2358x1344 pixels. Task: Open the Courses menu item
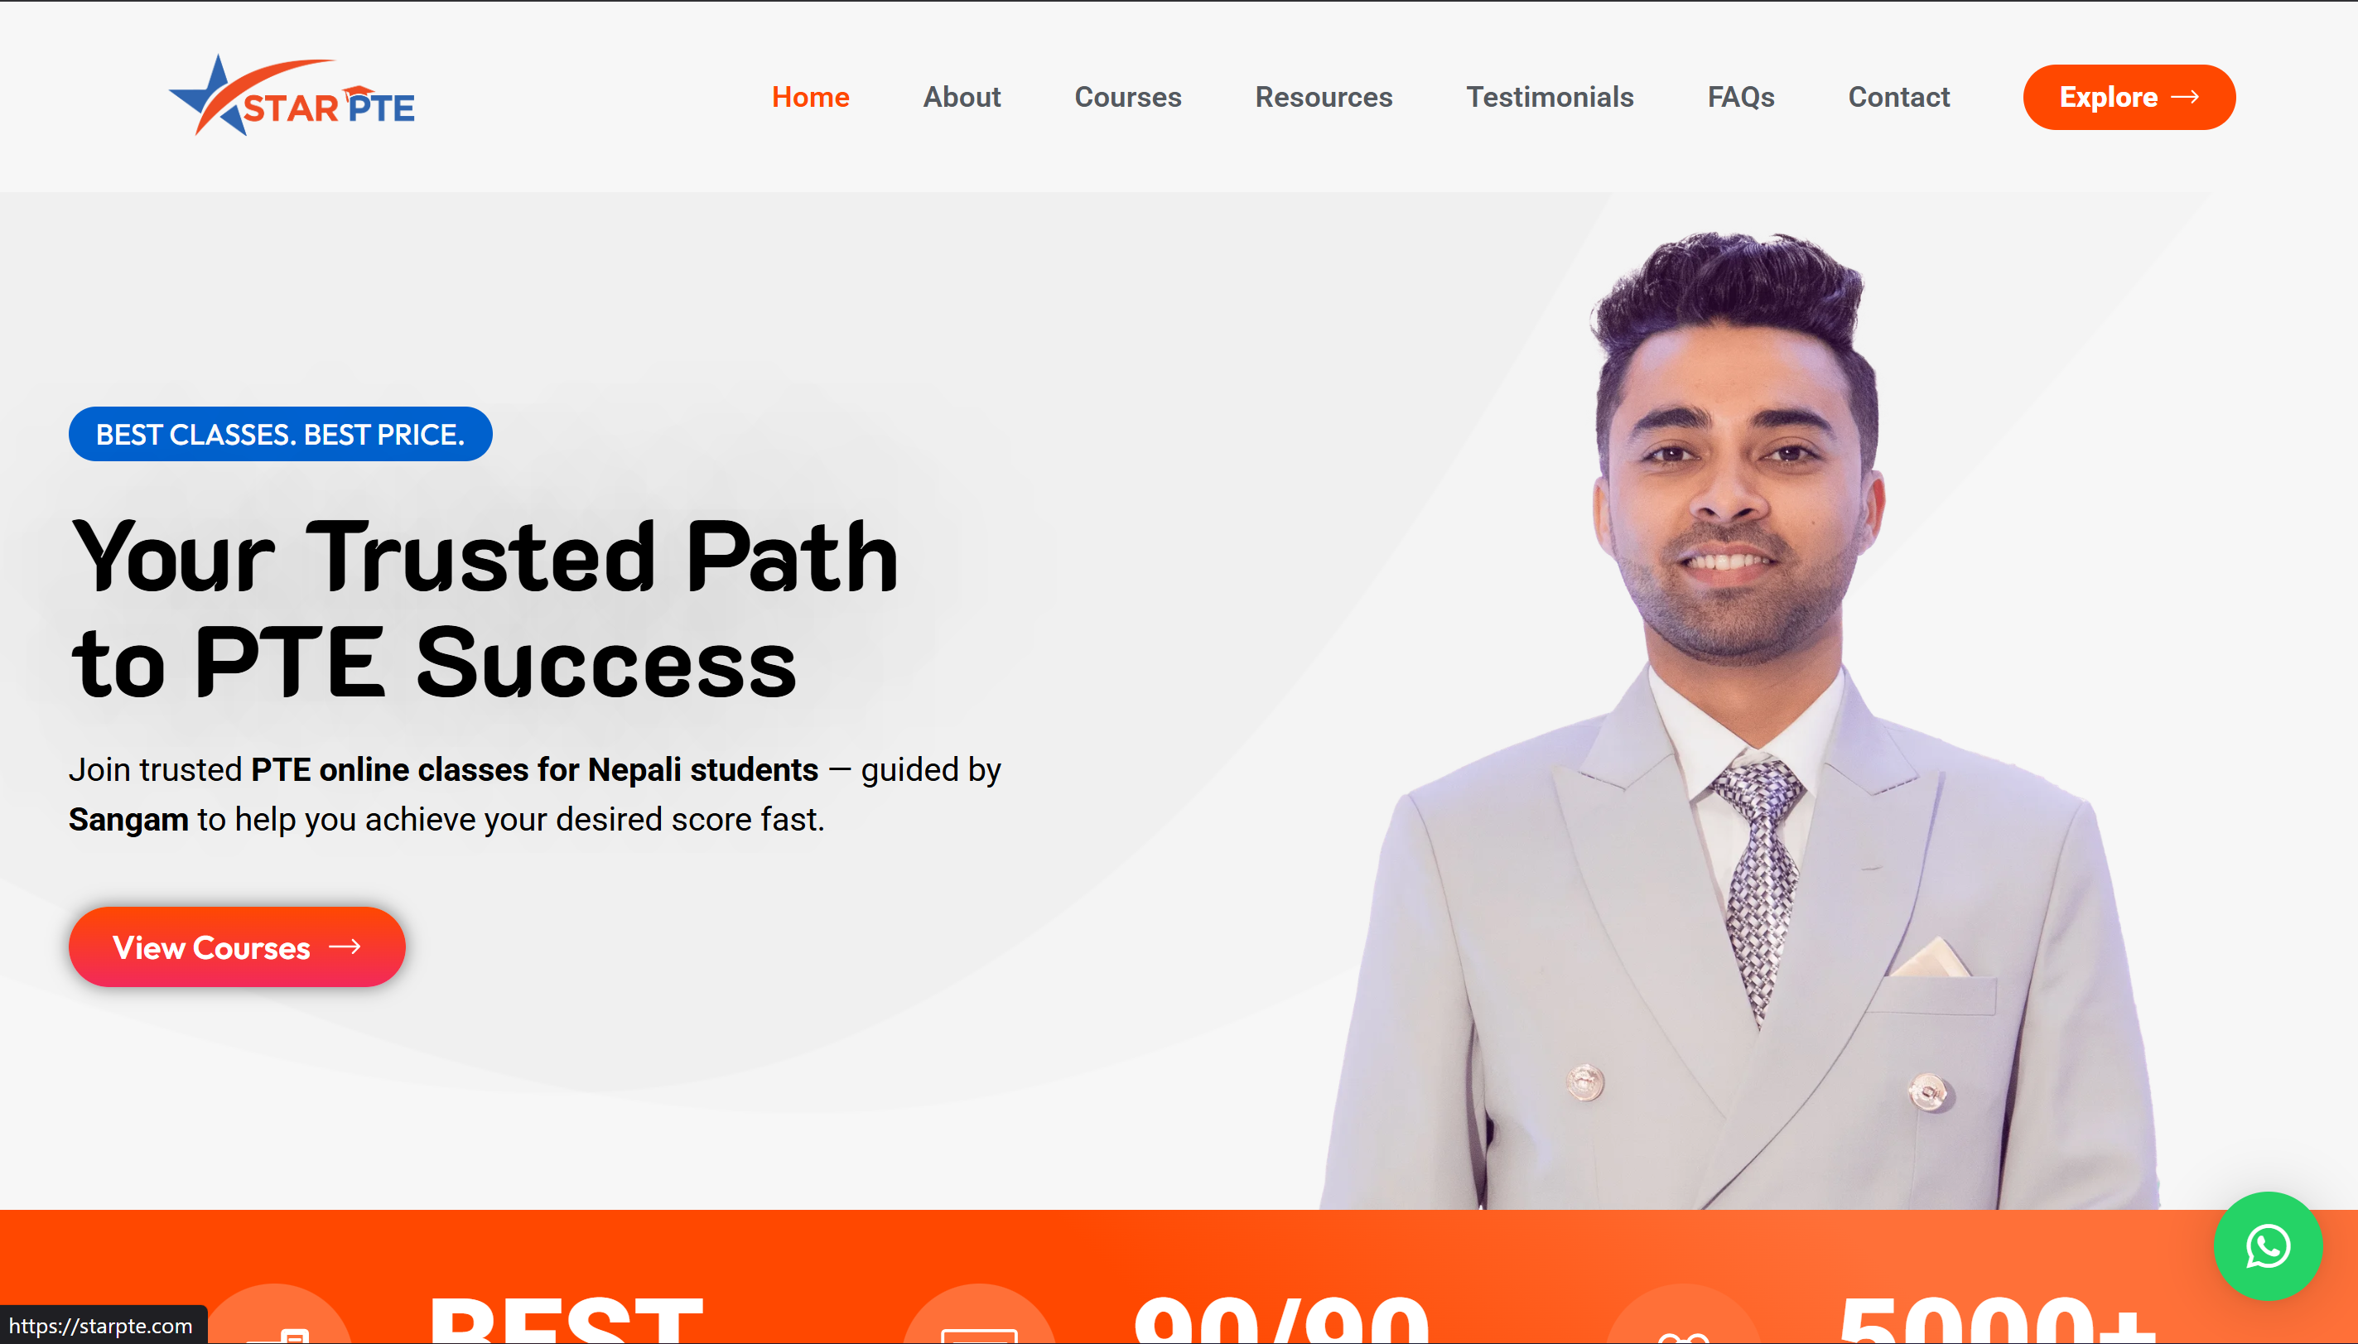(1128, 97)
